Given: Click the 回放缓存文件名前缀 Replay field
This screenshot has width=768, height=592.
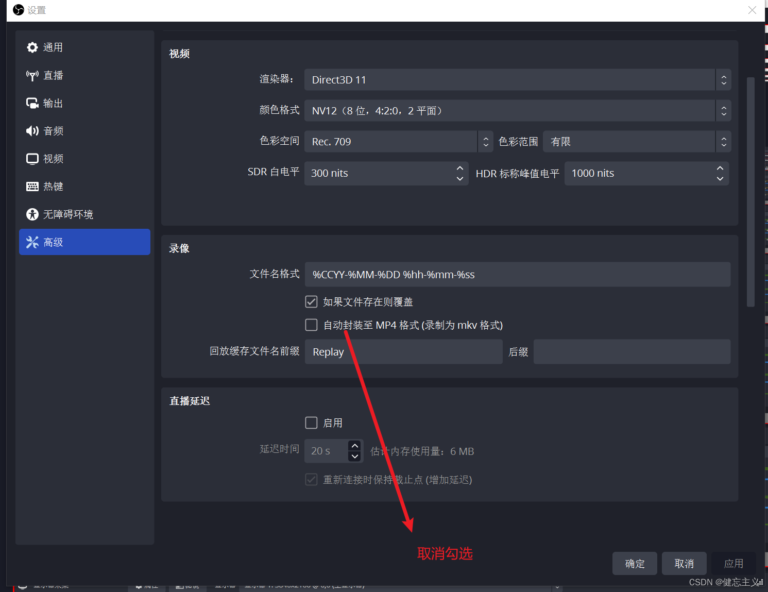Looking at the screenshot, I should click(403, 351).
